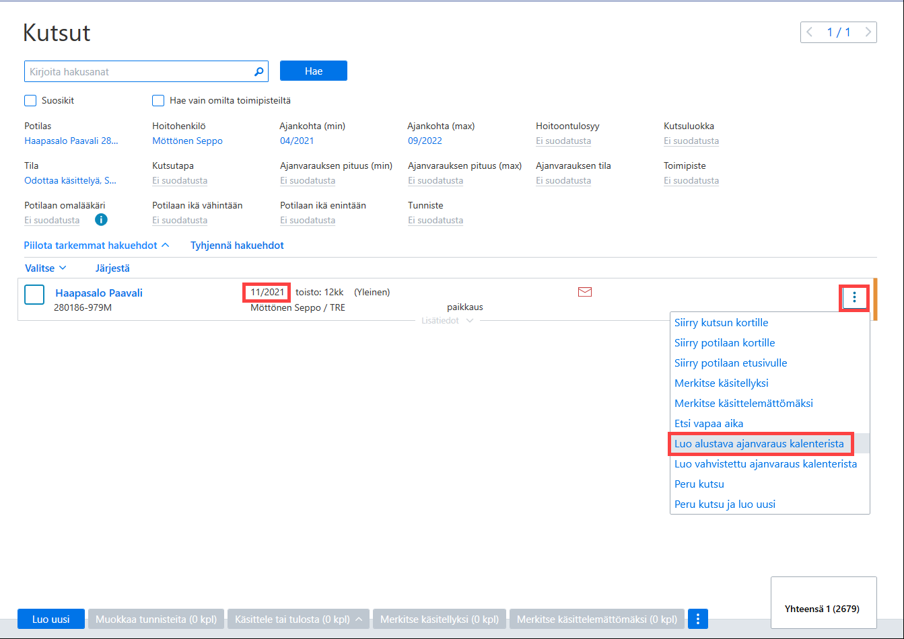
Task: Click the magnifier icon in search field
Action: [x=258, y=71]
